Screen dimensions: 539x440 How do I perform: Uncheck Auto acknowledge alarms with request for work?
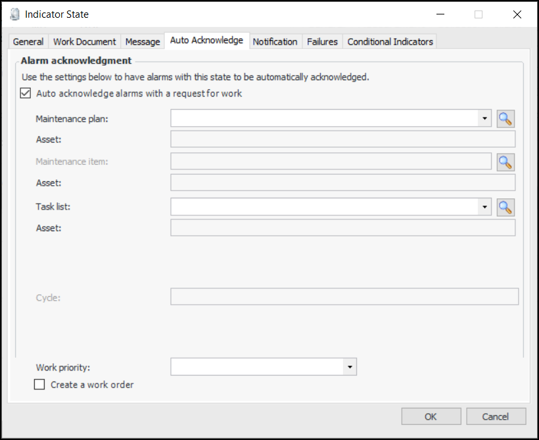pyautogui.click(x=26, y=93)
